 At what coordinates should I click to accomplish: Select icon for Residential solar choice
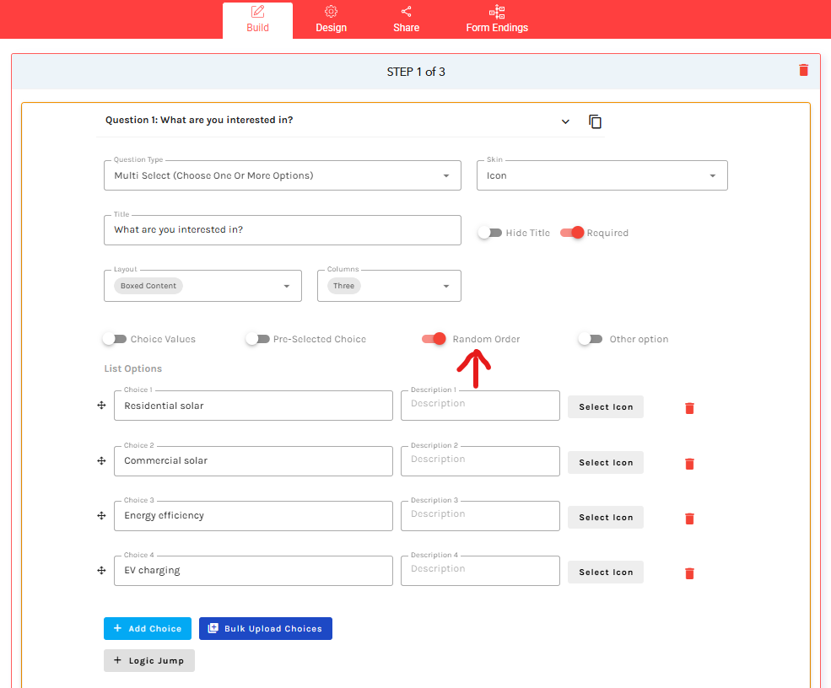pos(606,406)
